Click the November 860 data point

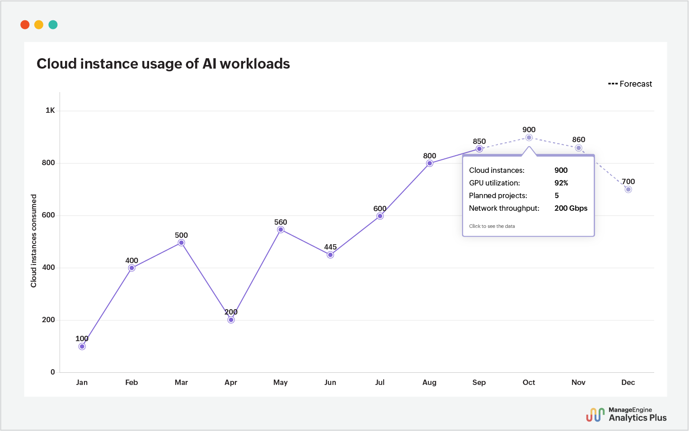coord(578,148)
